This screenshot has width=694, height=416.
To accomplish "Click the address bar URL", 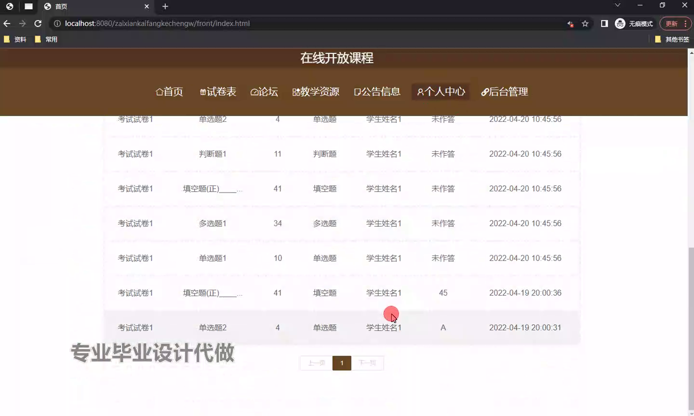I will click(x=157, y=24).
